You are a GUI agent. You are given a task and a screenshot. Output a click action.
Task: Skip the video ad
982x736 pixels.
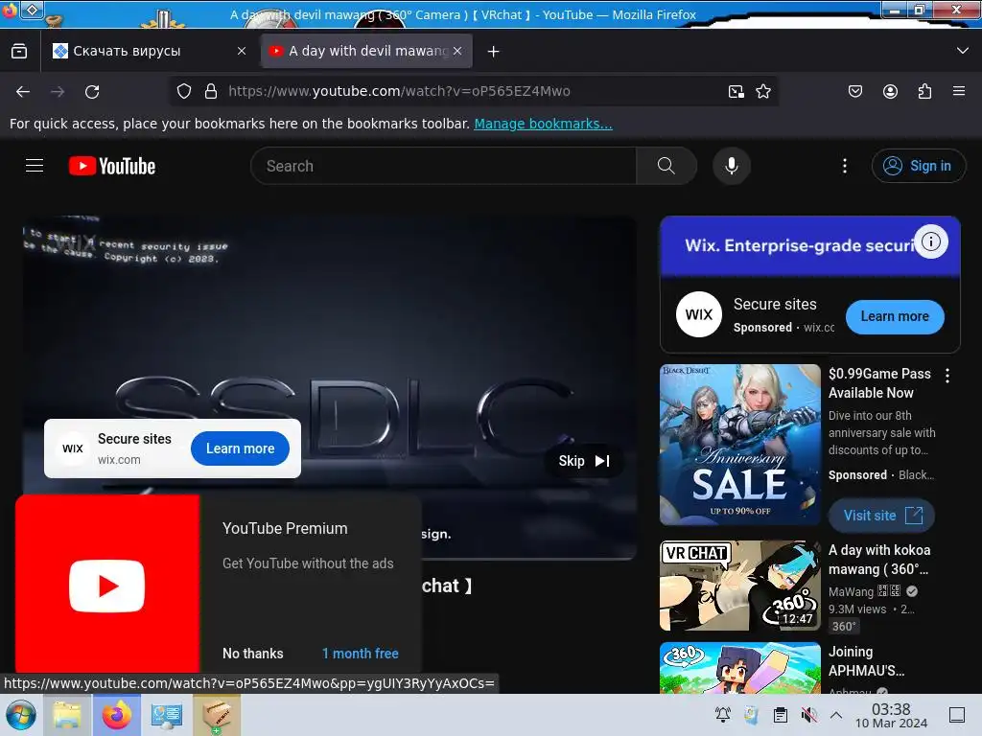point(584,461)
